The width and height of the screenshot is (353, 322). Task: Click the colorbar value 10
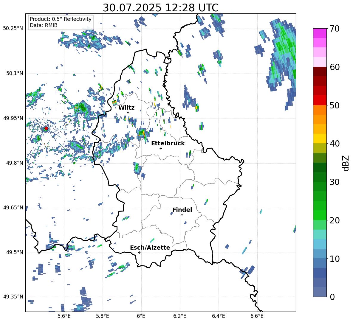(x=335, y=259)
